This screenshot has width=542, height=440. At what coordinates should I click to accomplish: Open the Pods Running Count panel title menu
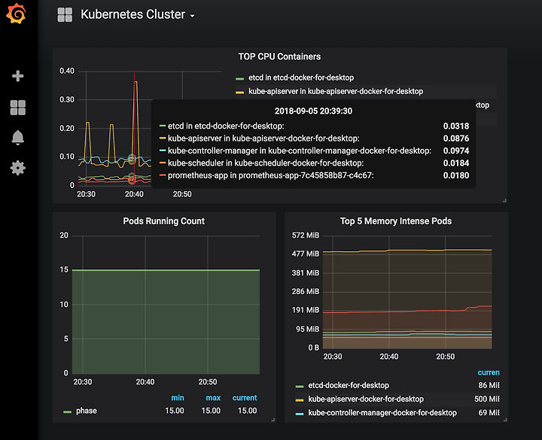click(164, 221)
